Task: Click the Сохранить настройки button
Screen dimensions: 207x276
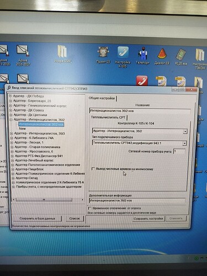Action: [x=148, y=219]
